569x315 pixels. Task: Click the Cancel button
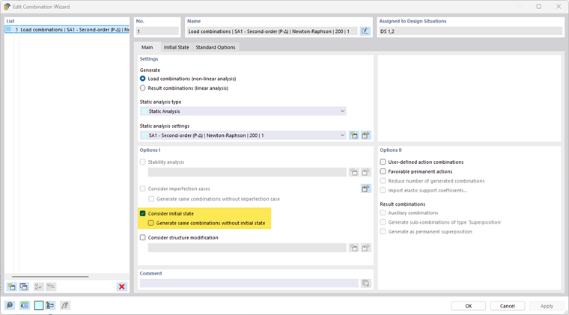click(x=508, y=305)
